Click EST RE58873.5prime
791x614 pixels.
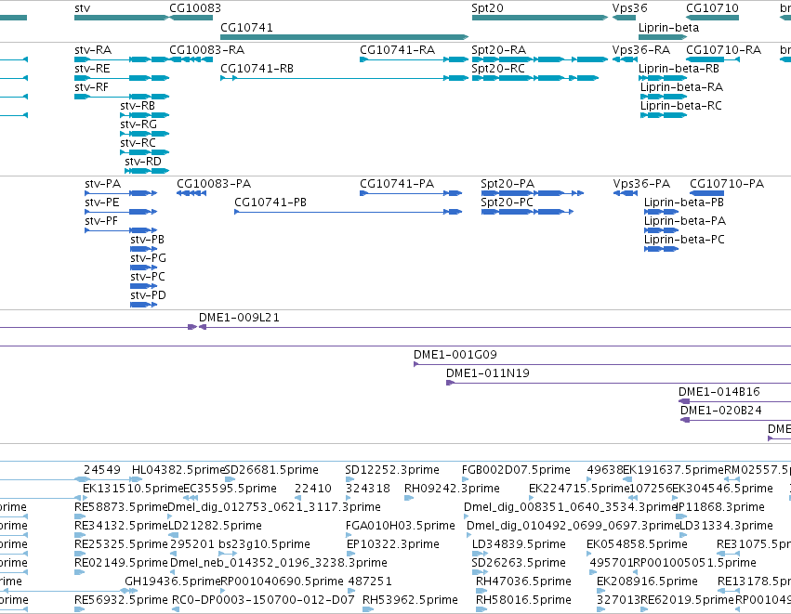(x=80, y=516)
